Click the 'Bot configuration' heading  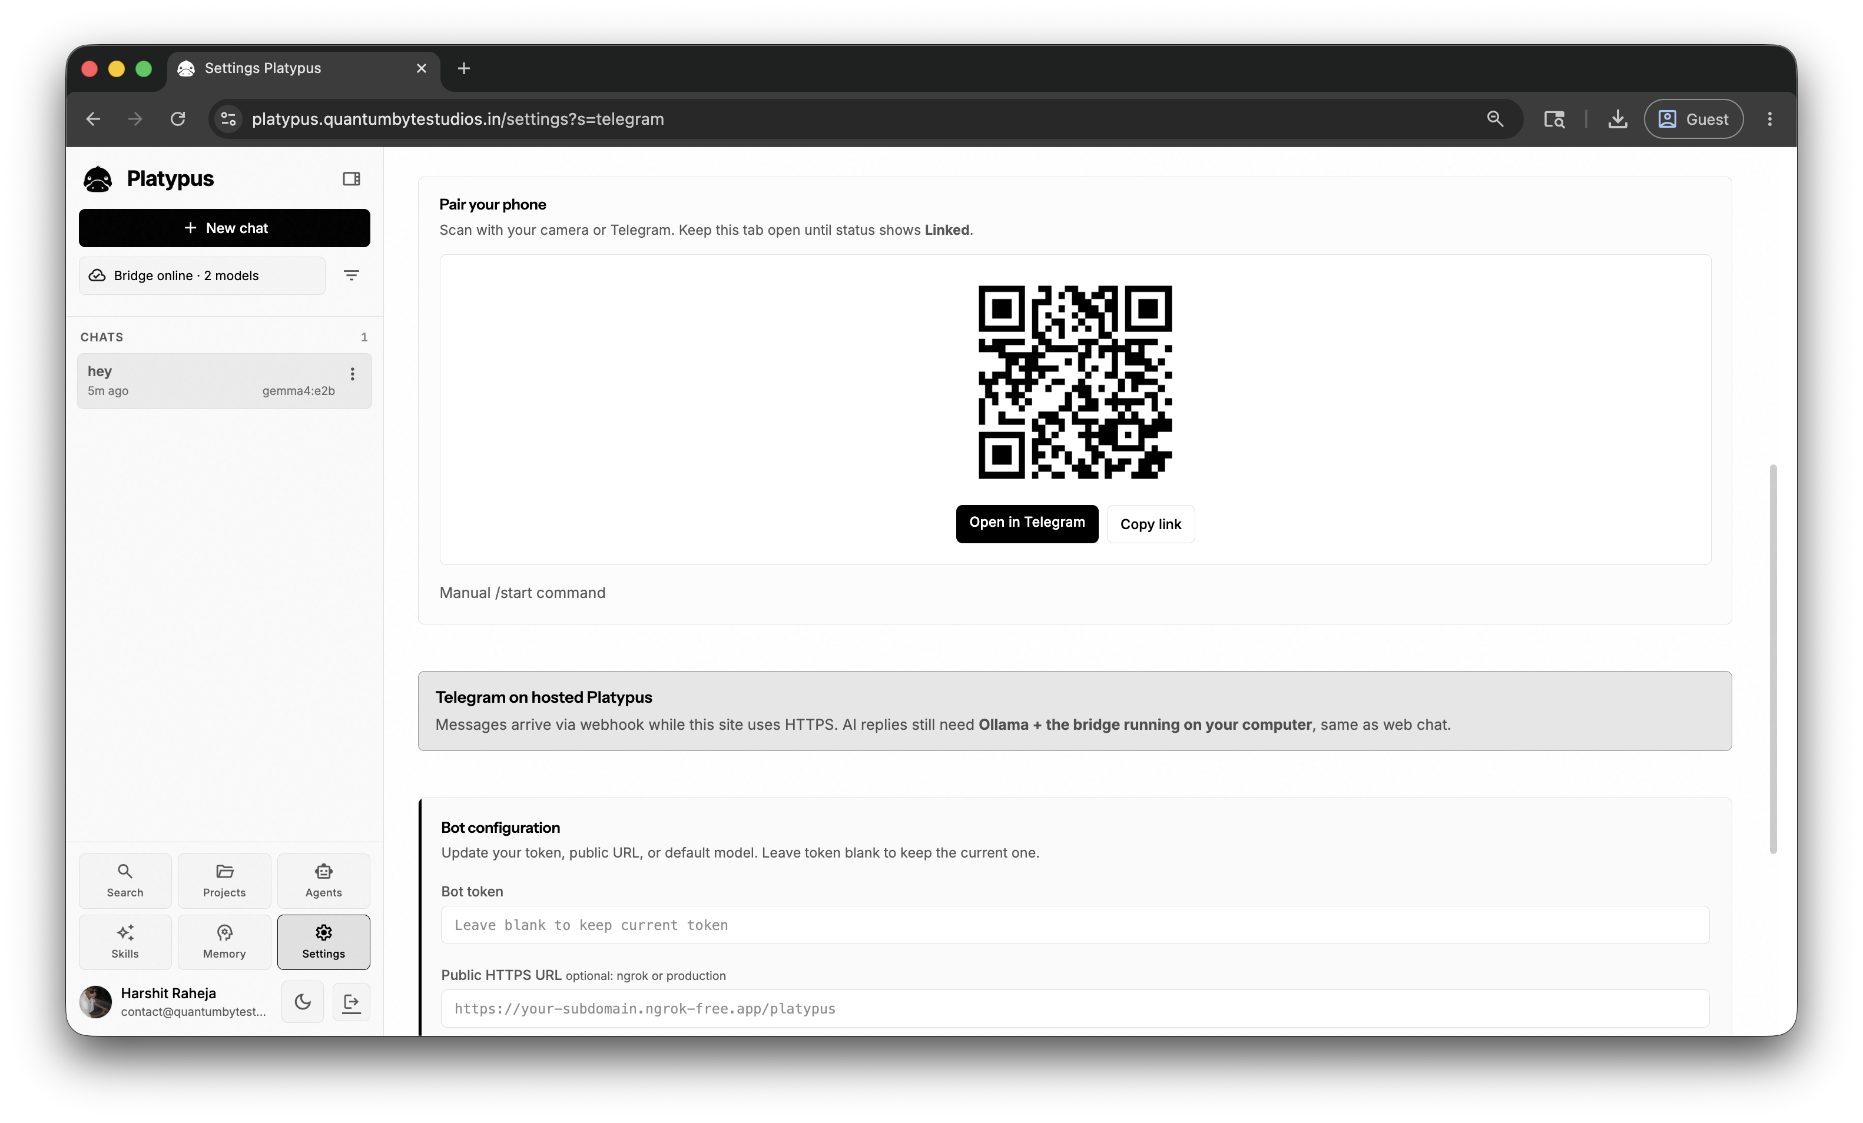click(500, 828)
